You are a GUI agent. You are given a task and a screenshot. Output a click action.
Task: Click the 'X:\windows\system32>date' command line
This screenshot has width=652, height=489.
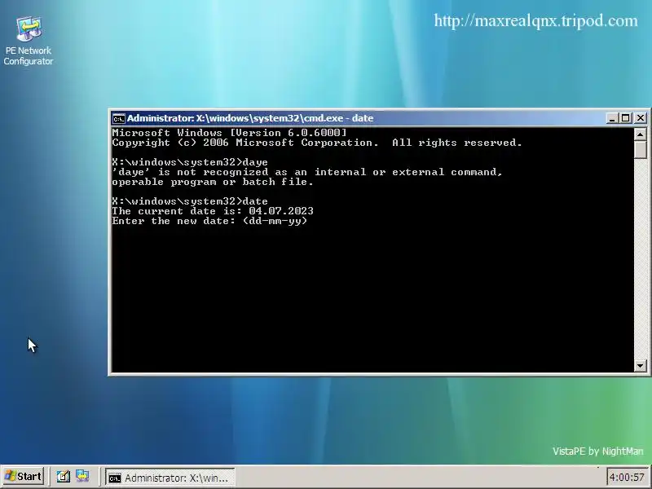(x=190, y=201)
